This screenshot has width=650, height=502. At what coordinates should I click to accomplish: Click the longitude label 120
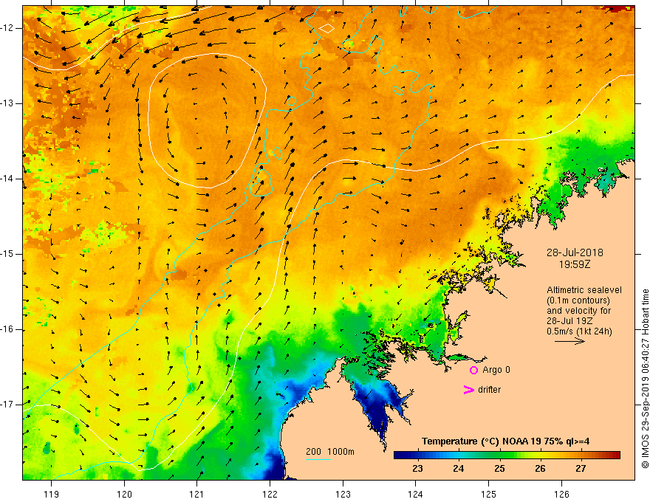(124, 494)
